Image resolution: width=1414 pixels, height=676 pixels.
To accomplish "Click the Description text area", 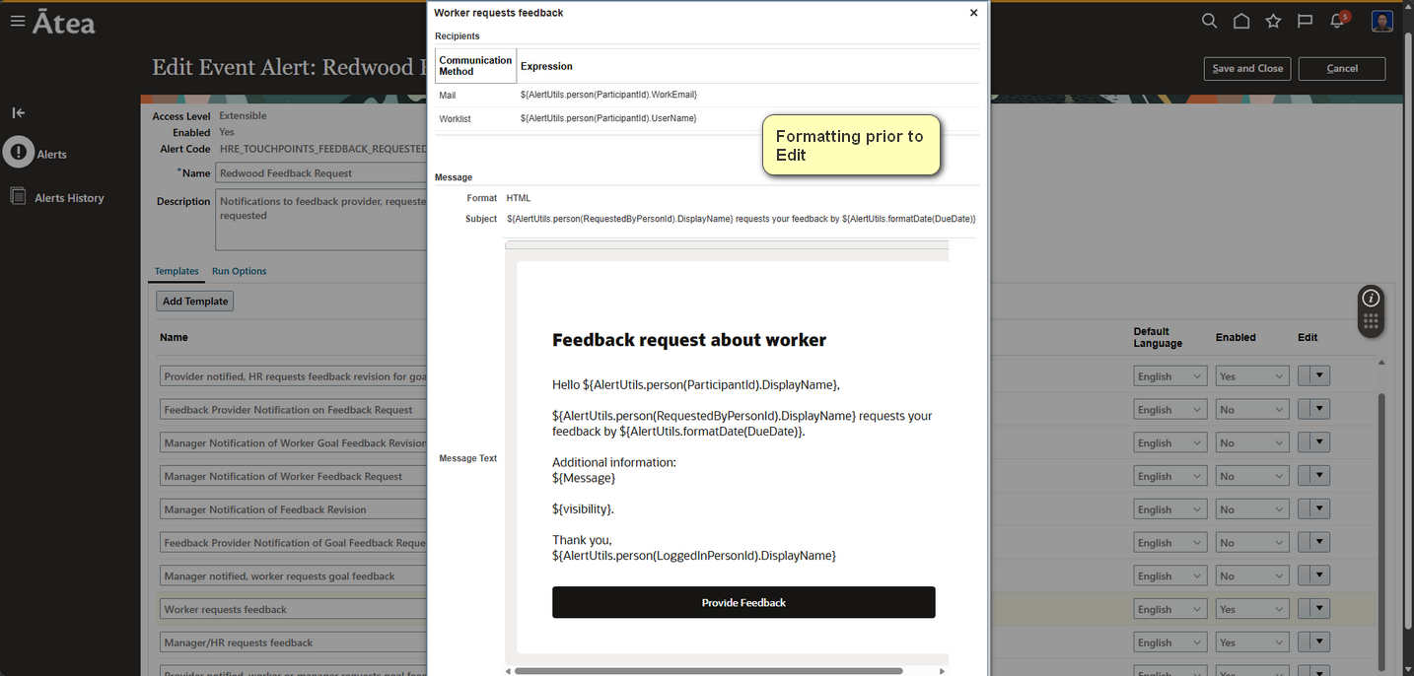I will click(x=321, y=221).
